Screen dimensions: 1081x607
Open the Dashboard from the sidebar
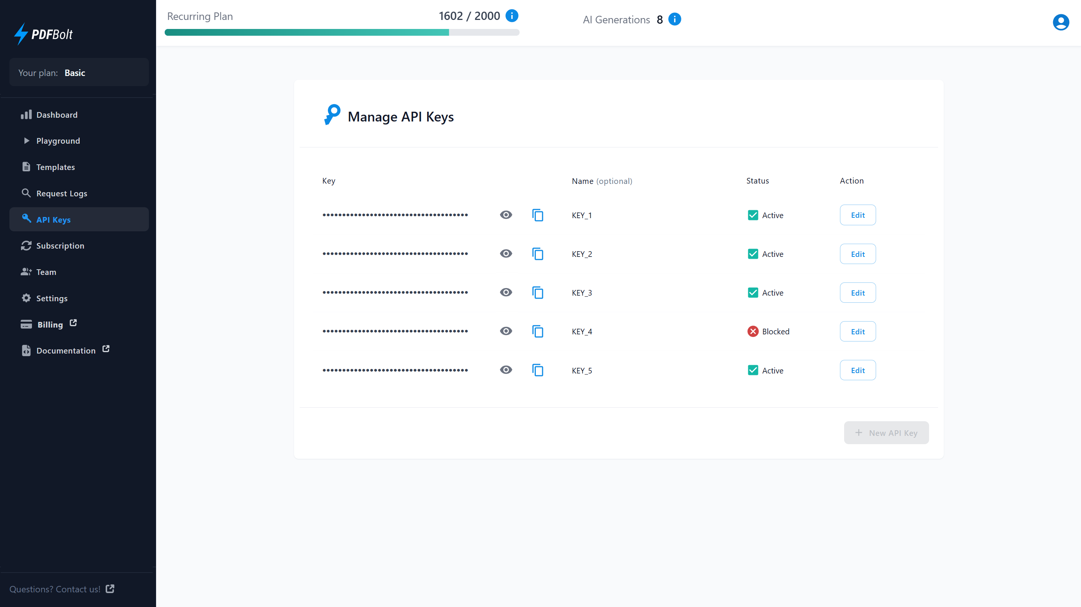tap(57, 114)
